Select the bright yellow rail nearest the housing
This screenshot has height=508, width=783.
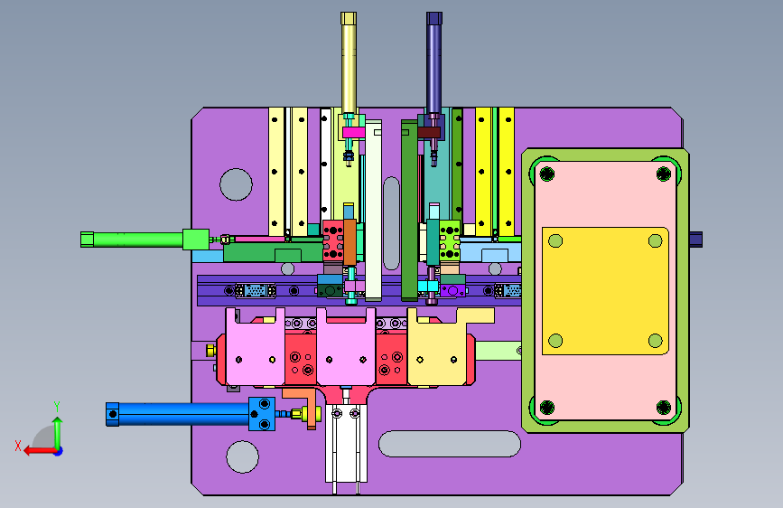[507, 172]
